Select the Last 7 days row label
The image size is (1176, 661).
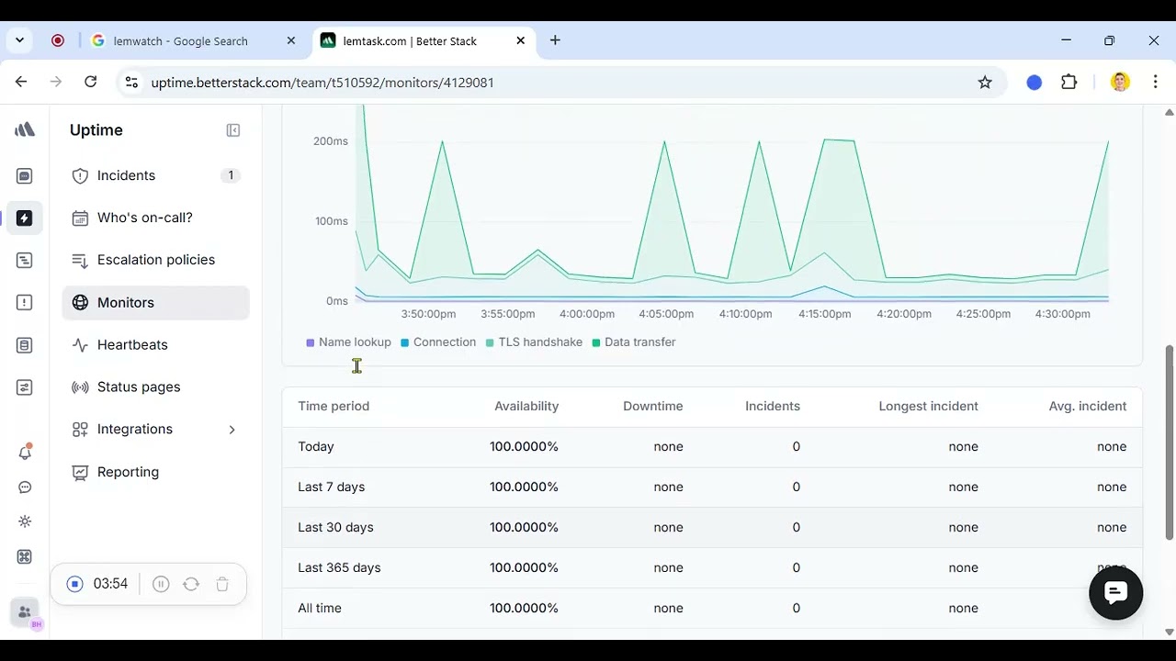[x=332, y=487]
